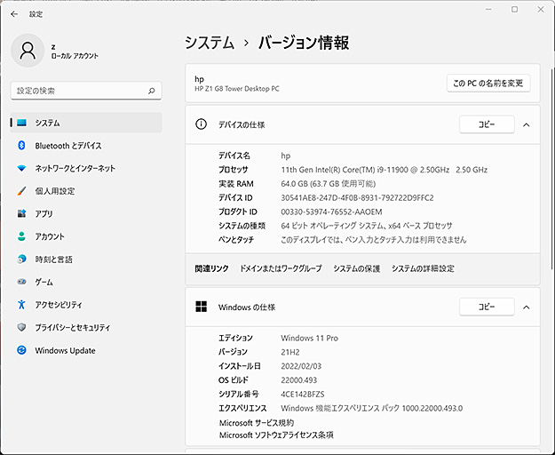Click the user profile avatar icon

coord(28,51)
